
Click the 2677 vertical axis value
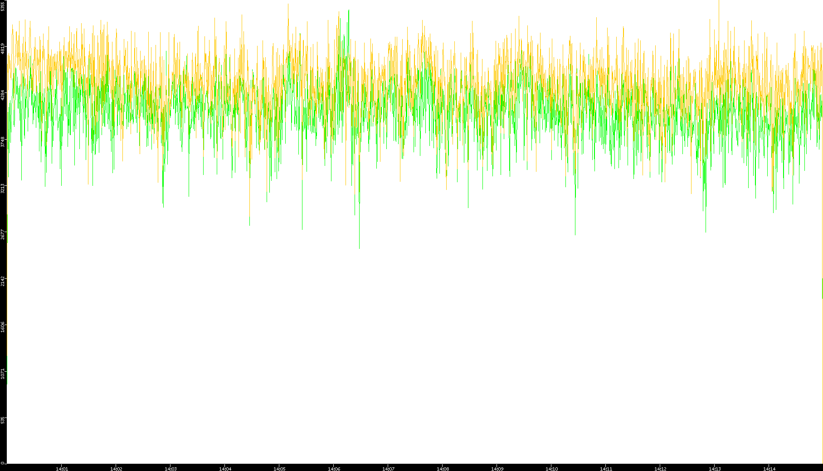(x=3, y=235)
